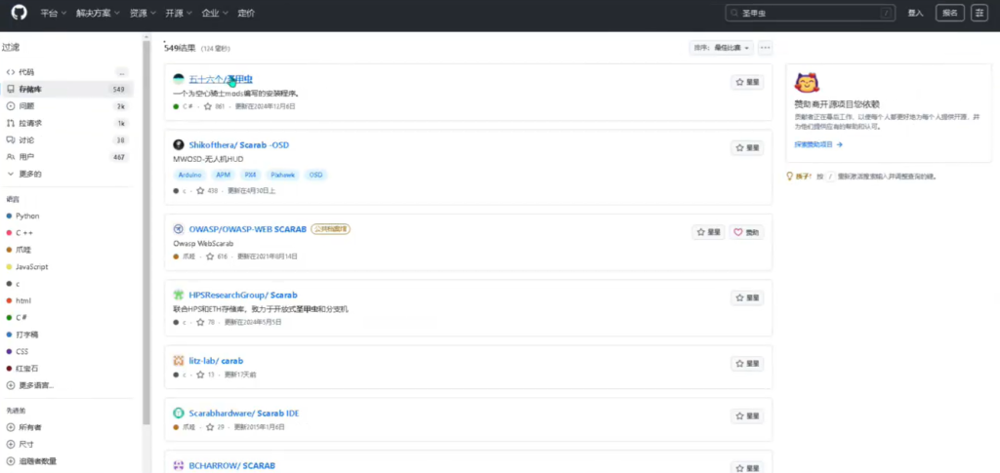Screen dimensions: 1000x473
Task: Click the Scarabhardware avatar icon
Action: coord(179,414)
